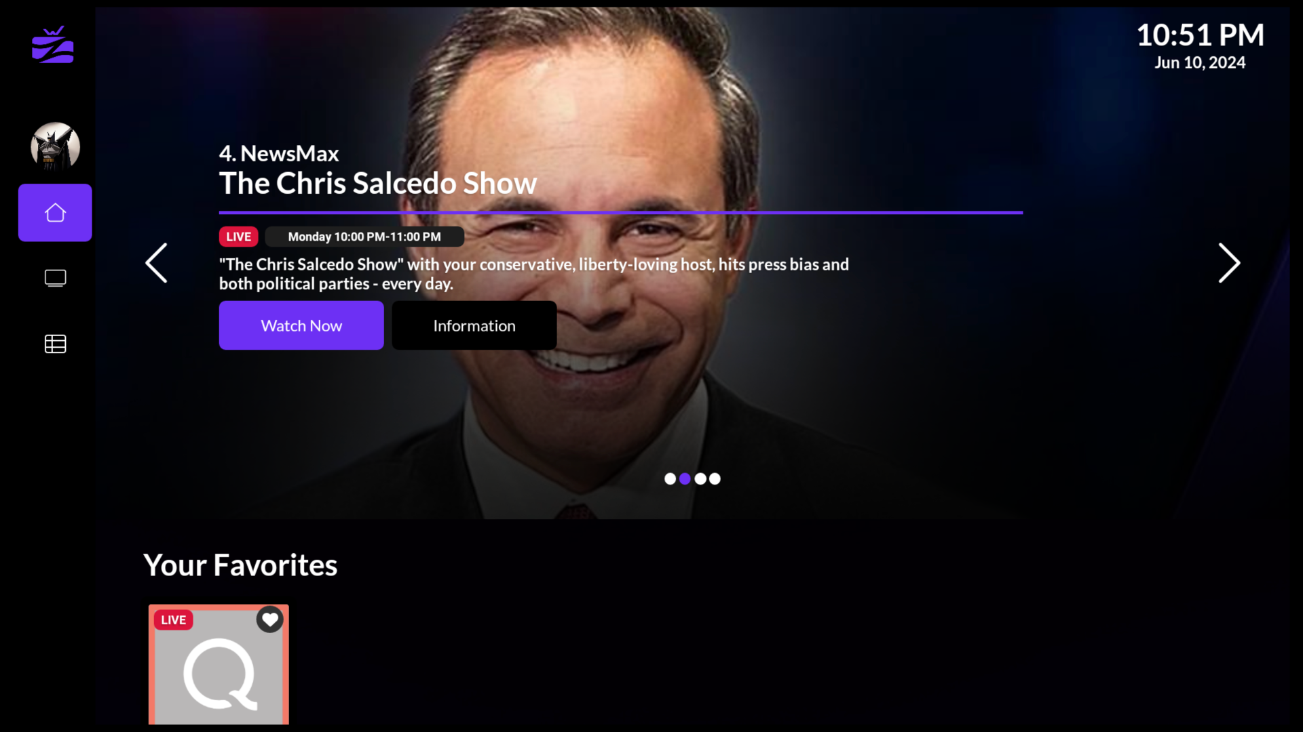Open the app logo in sidebar
The height and width of the screenshot is (732, 1303).
tap(53, 45)
